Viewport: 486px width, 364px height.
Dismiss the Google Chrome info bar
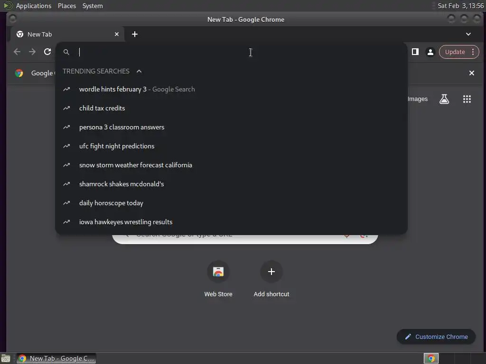click(471, 73)
